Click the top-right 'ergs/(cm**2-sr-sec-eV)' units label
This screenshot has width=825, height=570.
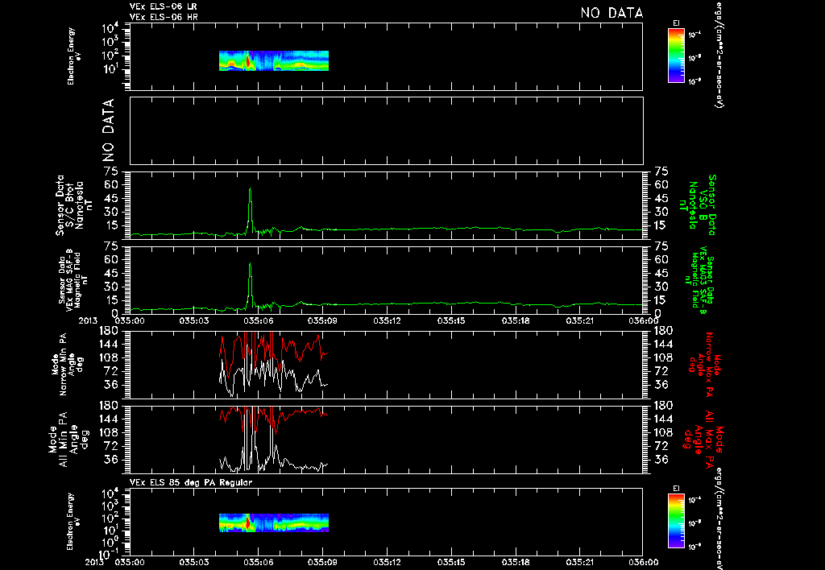719,54
